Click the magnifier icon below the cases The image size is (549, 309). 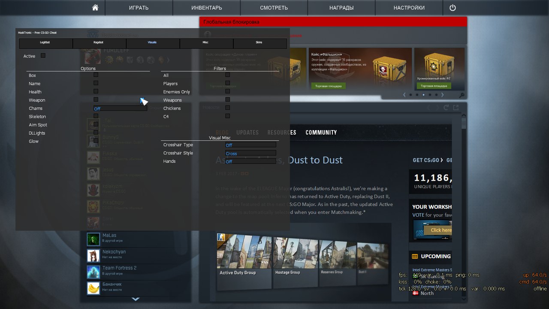tap(462, 95)
